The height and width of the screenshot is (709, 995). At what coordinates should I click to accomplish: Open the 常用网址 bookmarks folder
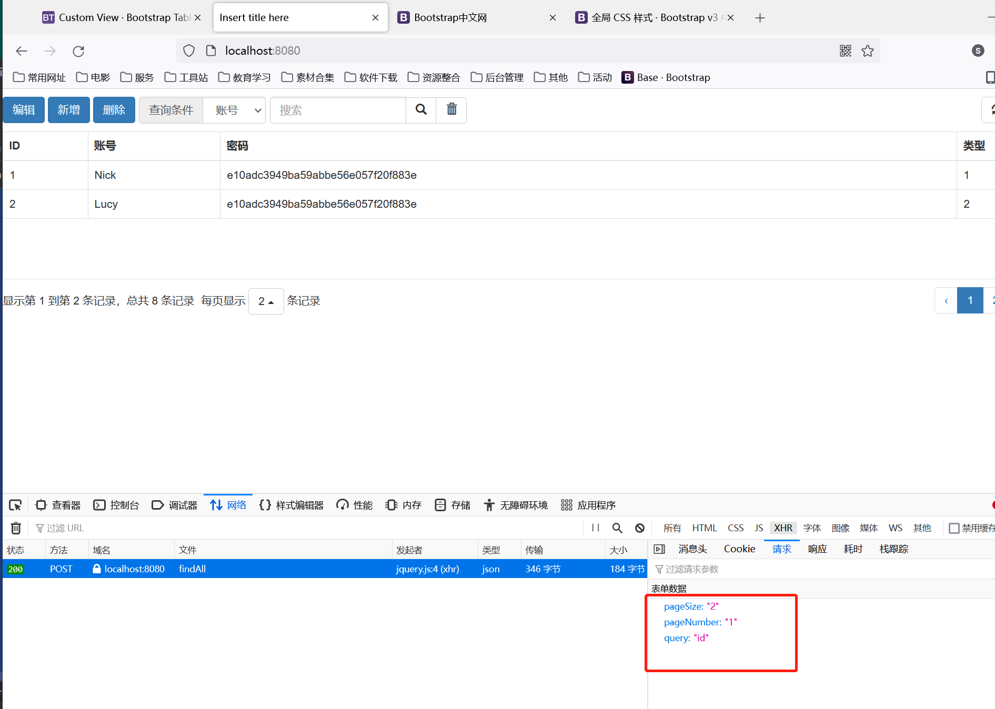[x=39, y=77]
